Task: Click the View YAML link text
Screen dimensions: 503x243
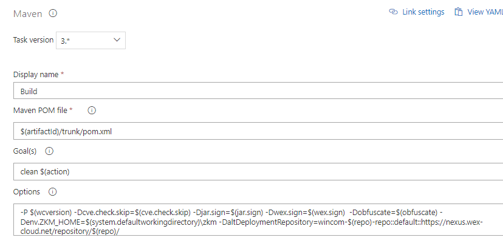Action: [x=485, y=12]
